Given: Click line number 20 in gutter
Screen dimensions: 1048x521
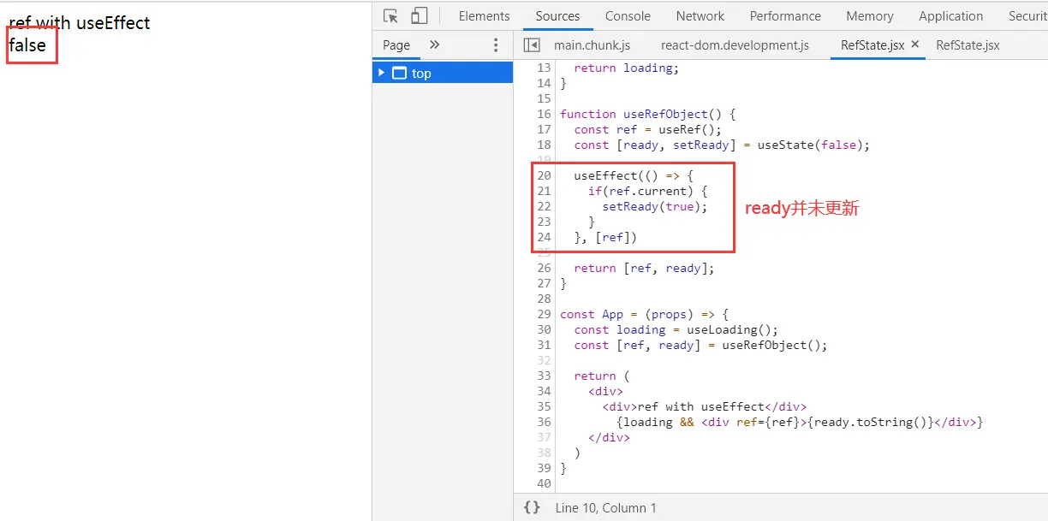Looking at the screenshot, I should 545,176.
